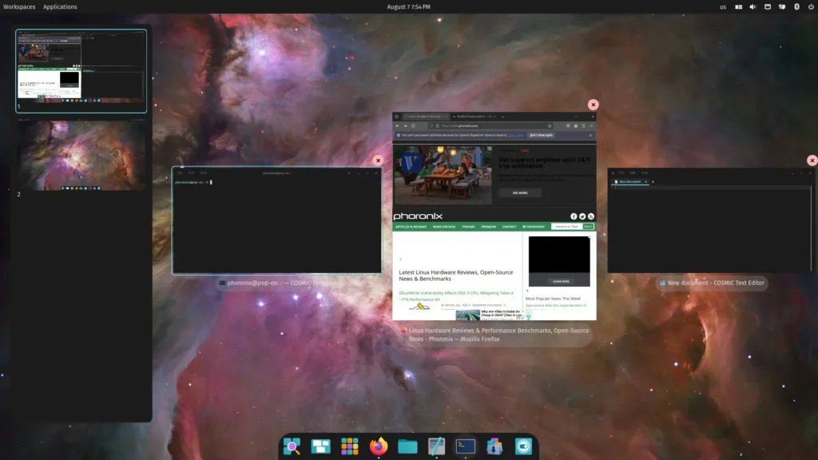Image resolution: width=818 pixels, height=460 pixels.
Task: Select the COSMIC Terminal window preview
Action: [x=277, y=220]
